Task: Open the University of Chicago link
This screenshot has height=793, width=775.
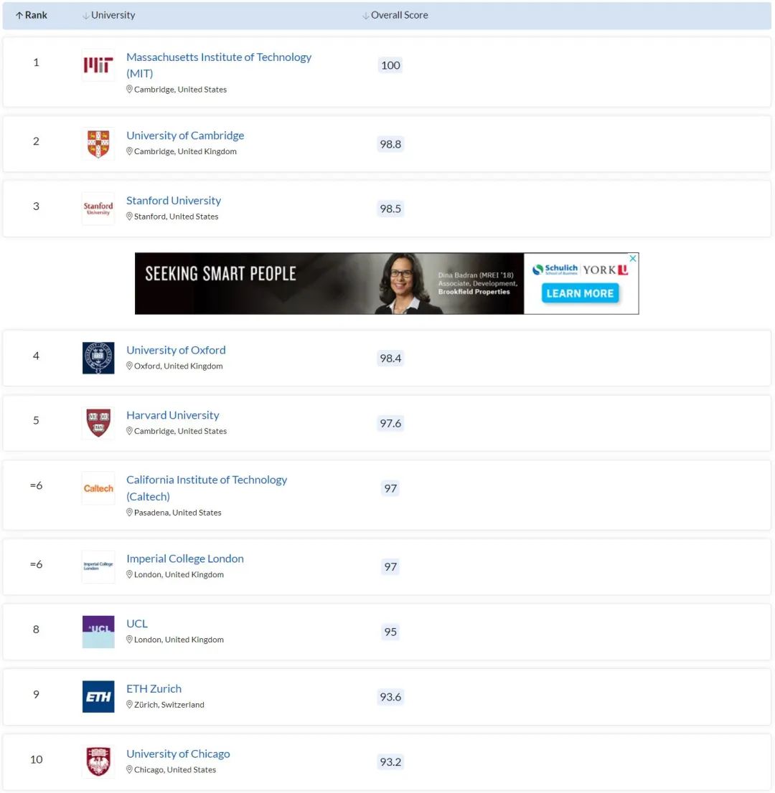Action: [x=178, y=754]
